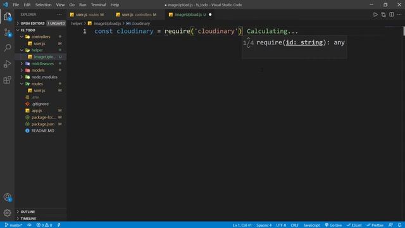The image size is (405, 228).
Task: Open the Extensions view
Action: 7,80
